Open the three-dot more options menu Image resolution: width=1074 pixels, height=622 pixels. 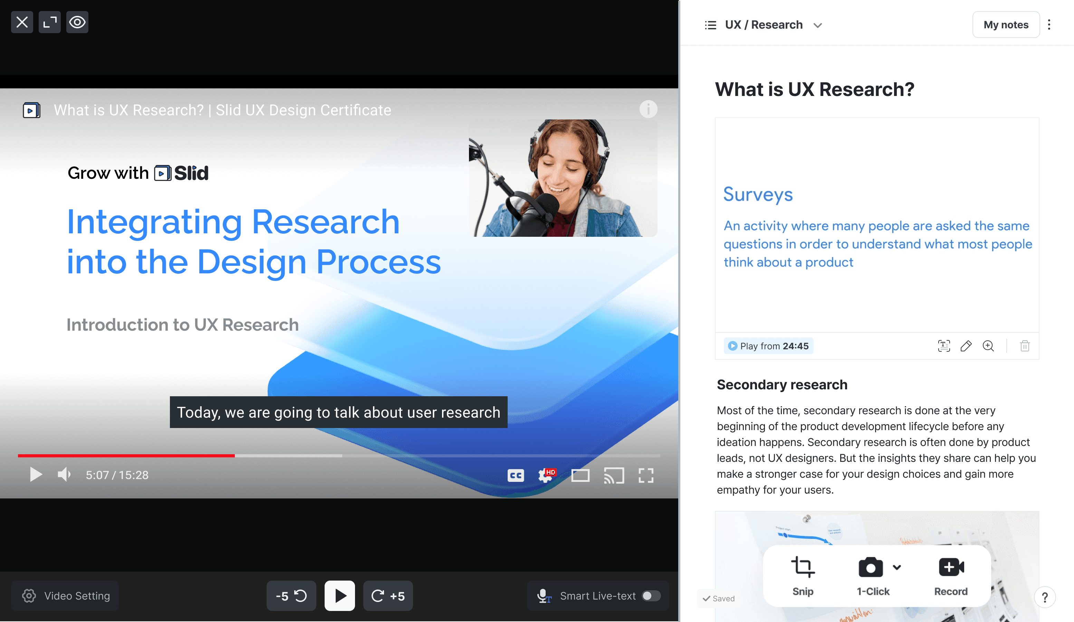(x=1049, y=25)
